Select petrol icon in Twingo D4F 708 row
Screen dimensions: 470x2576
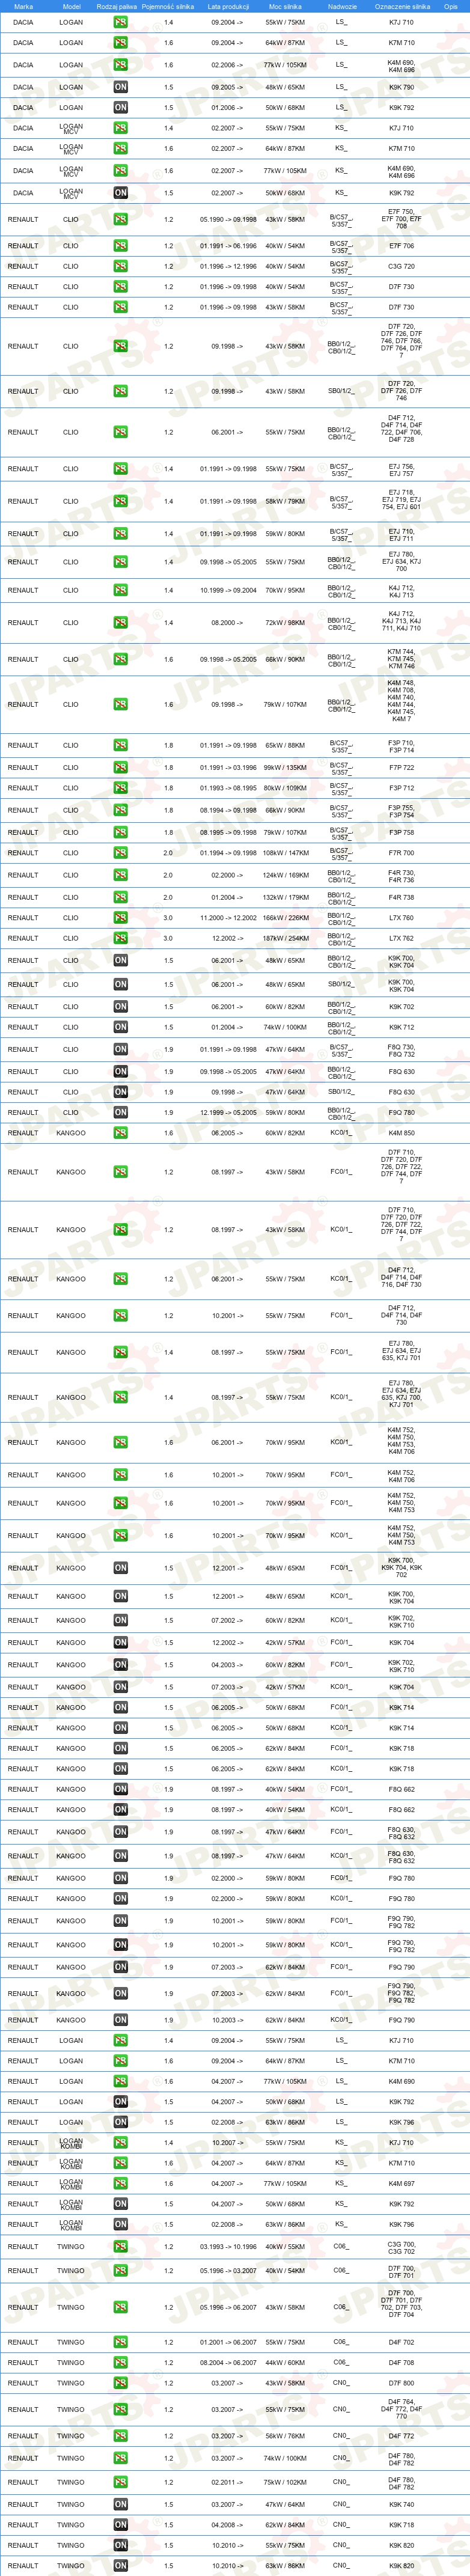(120, 2362)
